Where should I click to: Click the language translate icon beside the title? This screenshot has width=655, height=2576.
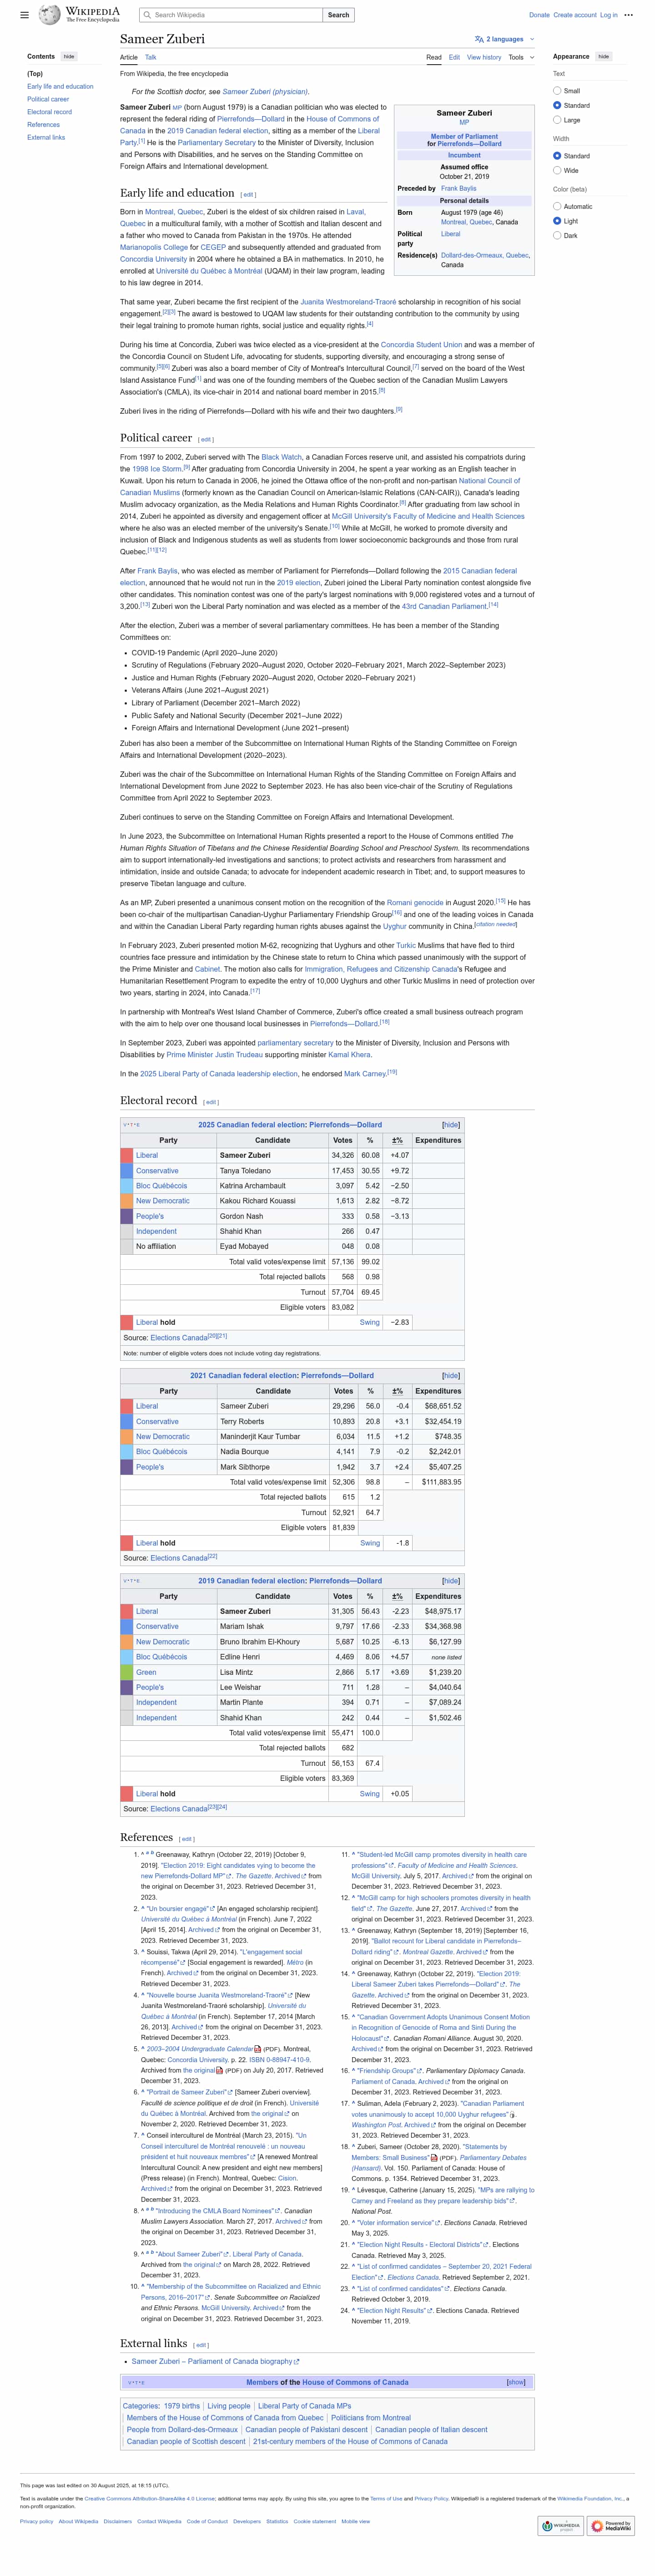pyautogui.click(x=479, y=39)
